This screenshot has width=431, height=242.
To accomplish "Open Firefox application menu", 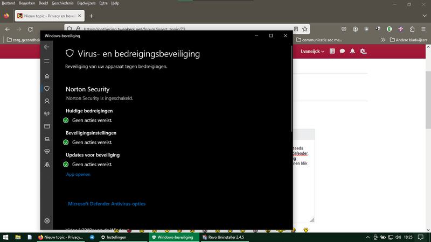I will tap(423, 29).
